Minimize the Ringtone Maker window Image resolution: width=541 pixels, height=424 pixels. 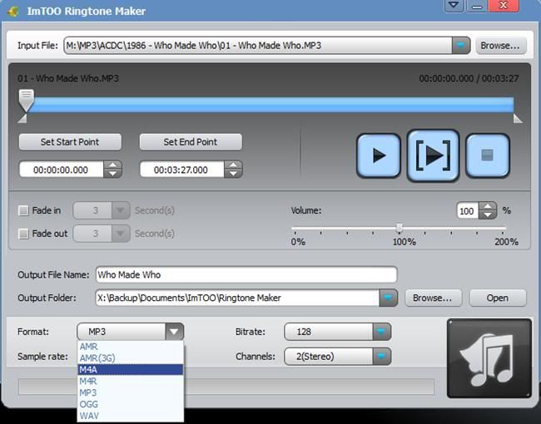(477, 6)
